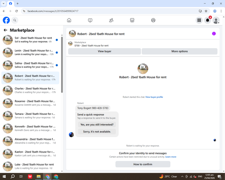This screenshot has width=225, height=180.
Task: Open Chrome three-dot menu
Action: (x=221, y=11)
